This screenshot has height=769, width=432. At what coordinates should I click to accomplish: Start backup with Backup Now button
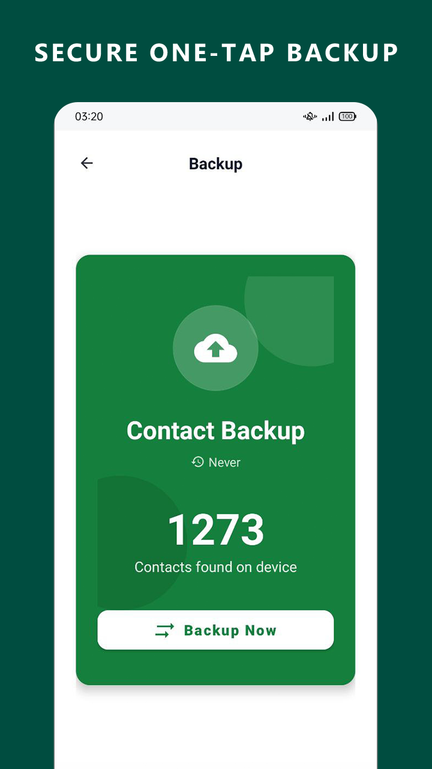(215, 630)
